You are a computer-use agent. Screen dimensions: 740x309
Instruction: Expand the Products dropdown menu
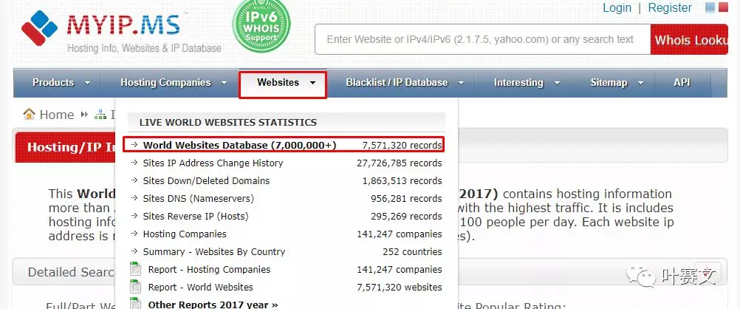[x=61, y=83]
